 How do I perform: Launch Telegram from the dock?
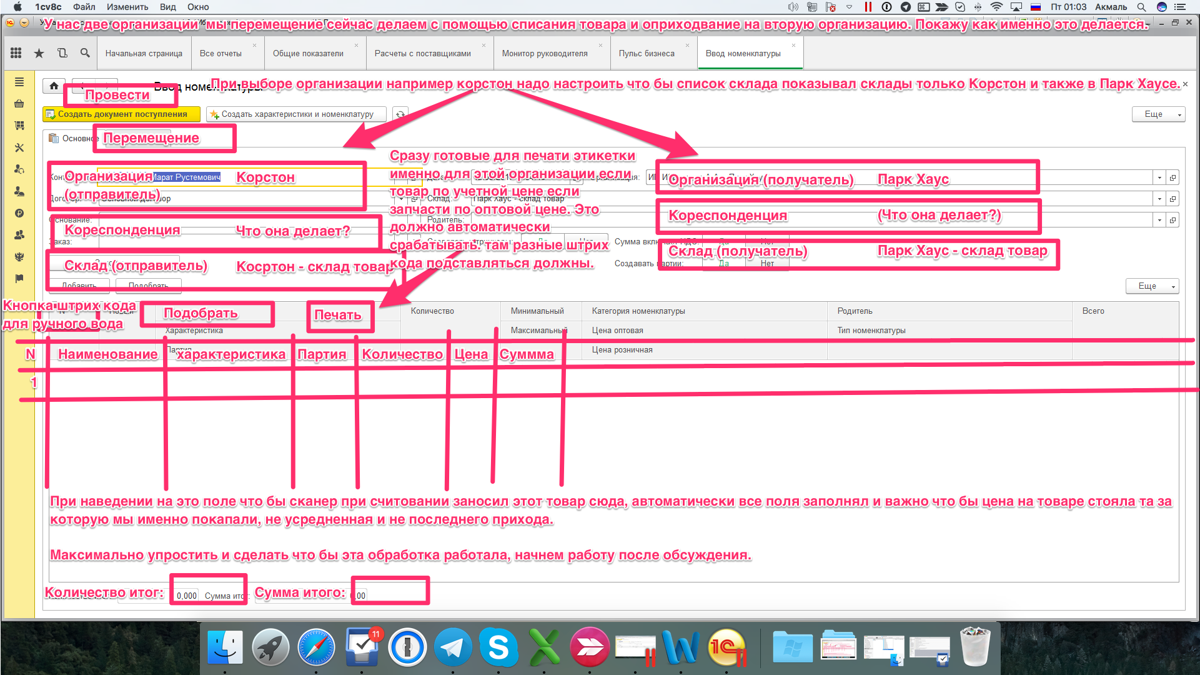[x=453, y=647]
